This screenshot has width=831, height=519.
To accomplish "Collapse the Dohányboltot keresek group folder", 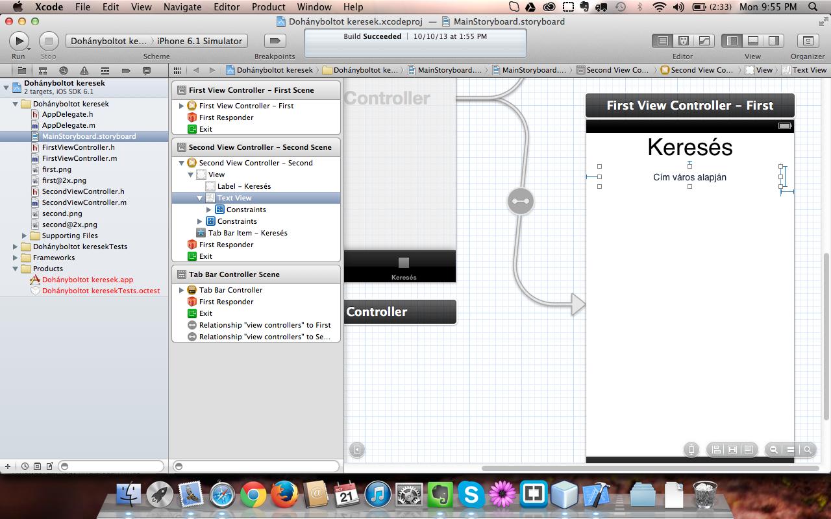I will coord(16,104).
